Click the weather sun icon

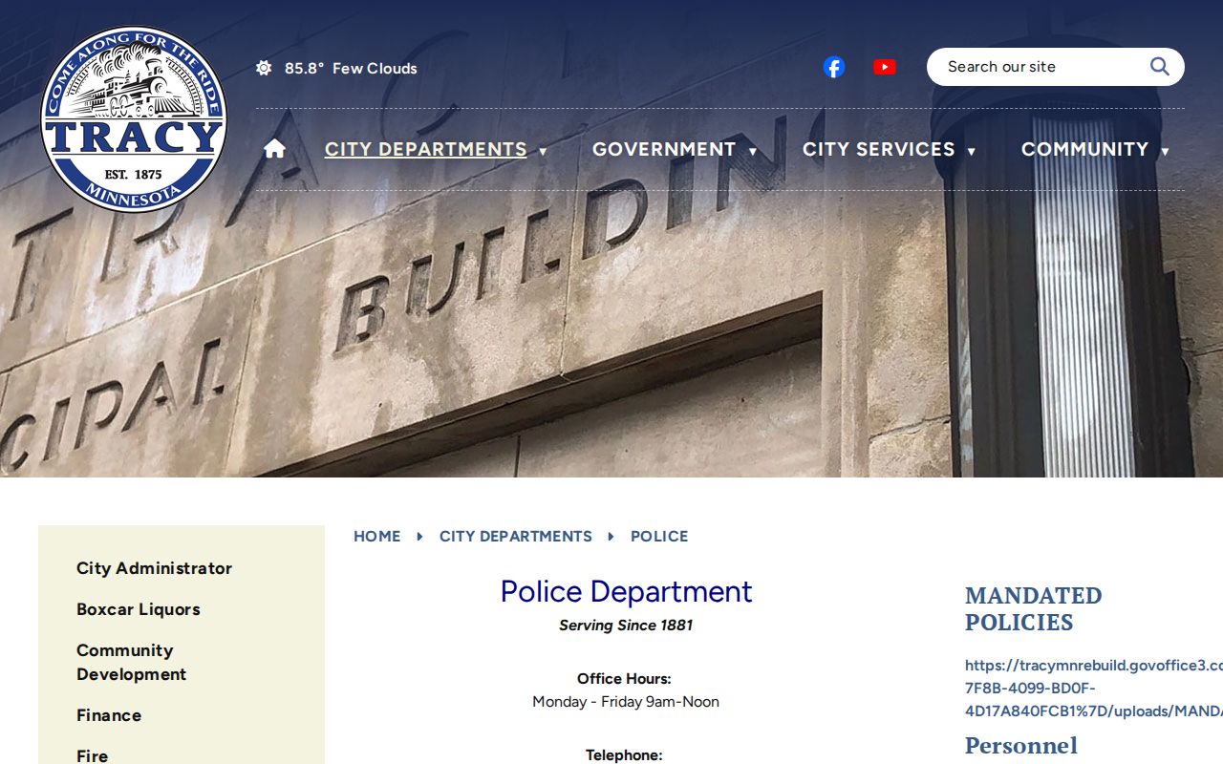point(264,68)
